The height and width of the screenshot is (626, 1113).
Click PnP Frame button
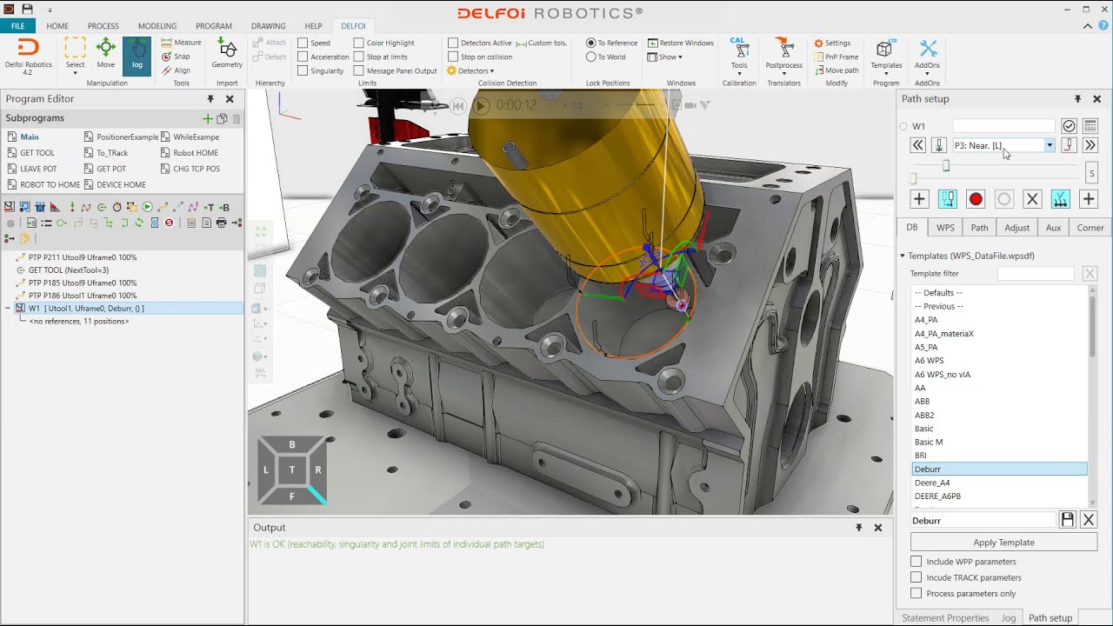pyautogui.click(x=836, y=57)
